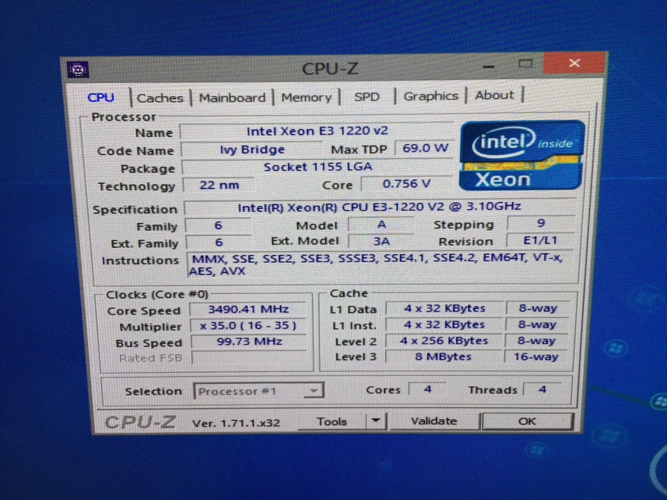The image size is (667, 500).
Task: Click the Max TDP value field
Action: (424, 148)
